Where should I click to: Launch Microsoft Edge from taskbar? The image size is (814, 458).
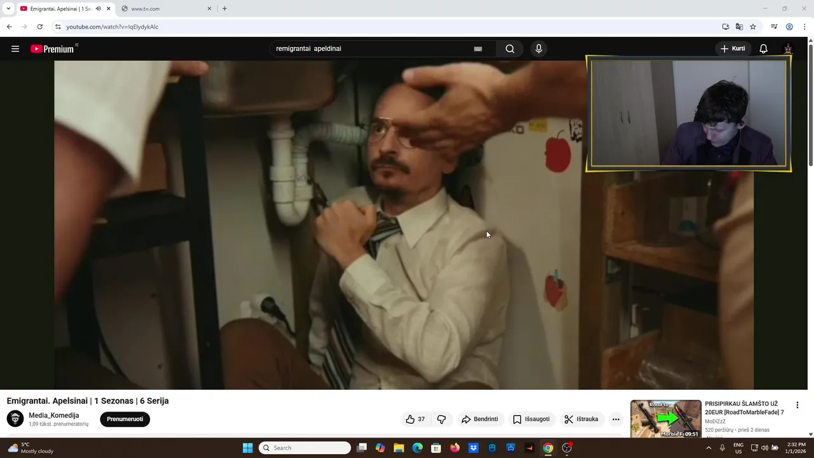[417, 448]
